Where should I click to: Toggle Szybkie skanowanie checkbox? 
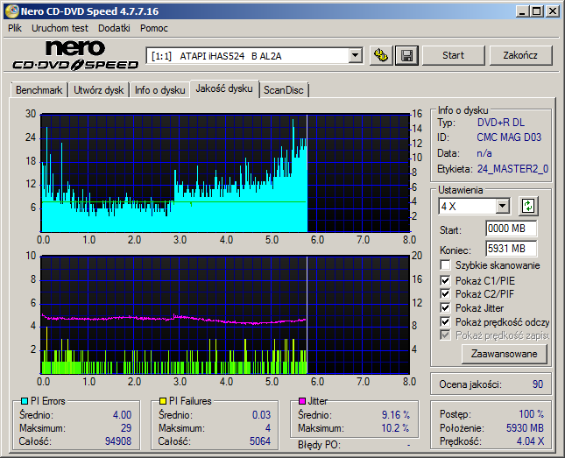445,265
